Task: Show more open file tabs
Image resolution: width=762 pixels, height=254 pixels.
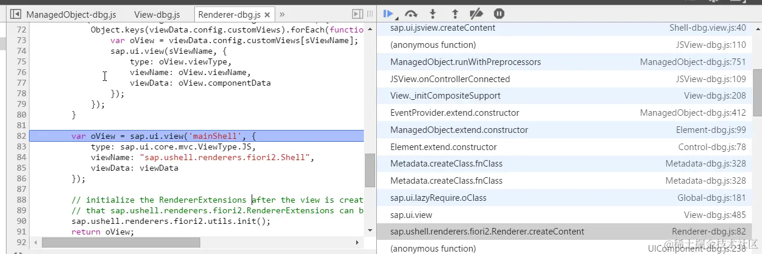Action: point(282,14)
